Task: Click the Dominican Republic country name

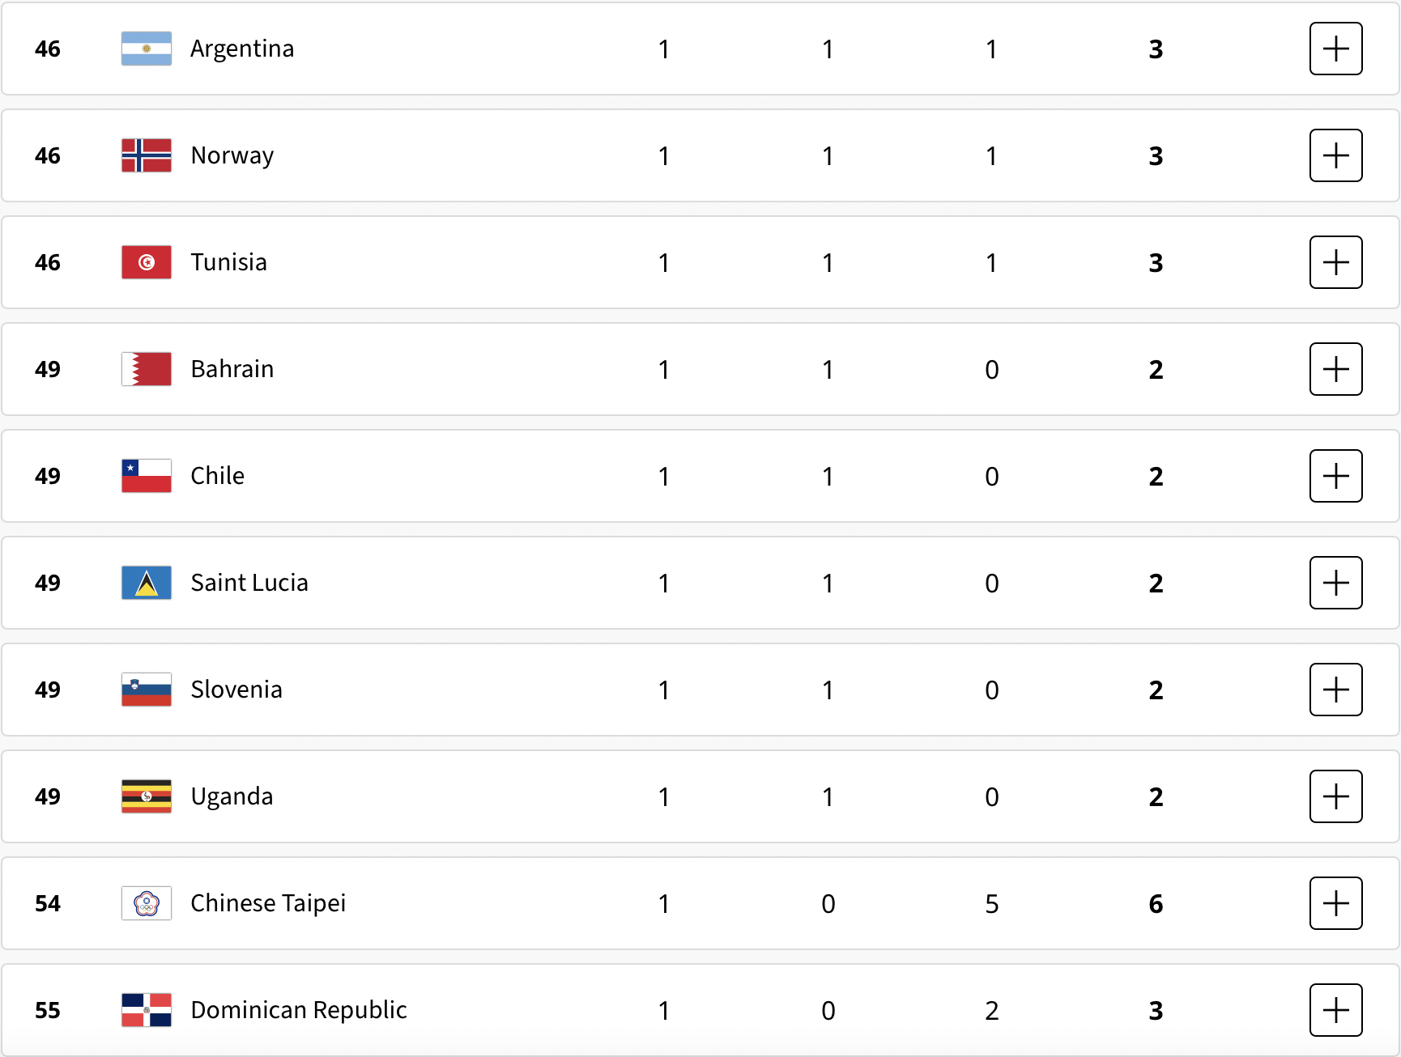Action: click(299, 1010)
